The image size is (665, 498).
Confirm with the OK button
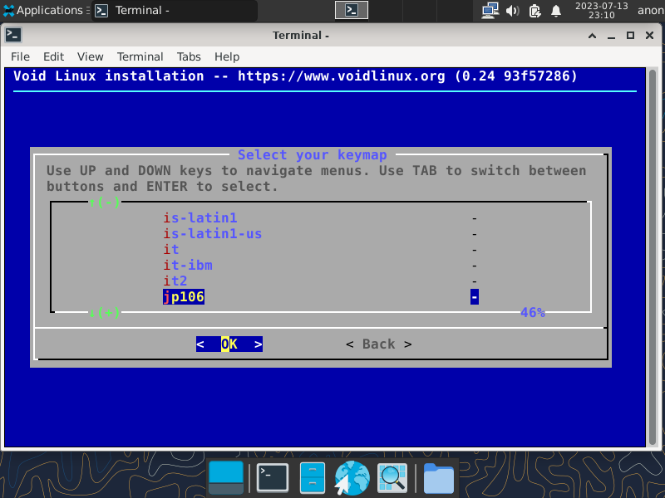pyautogui.click(x=229, y=344)
